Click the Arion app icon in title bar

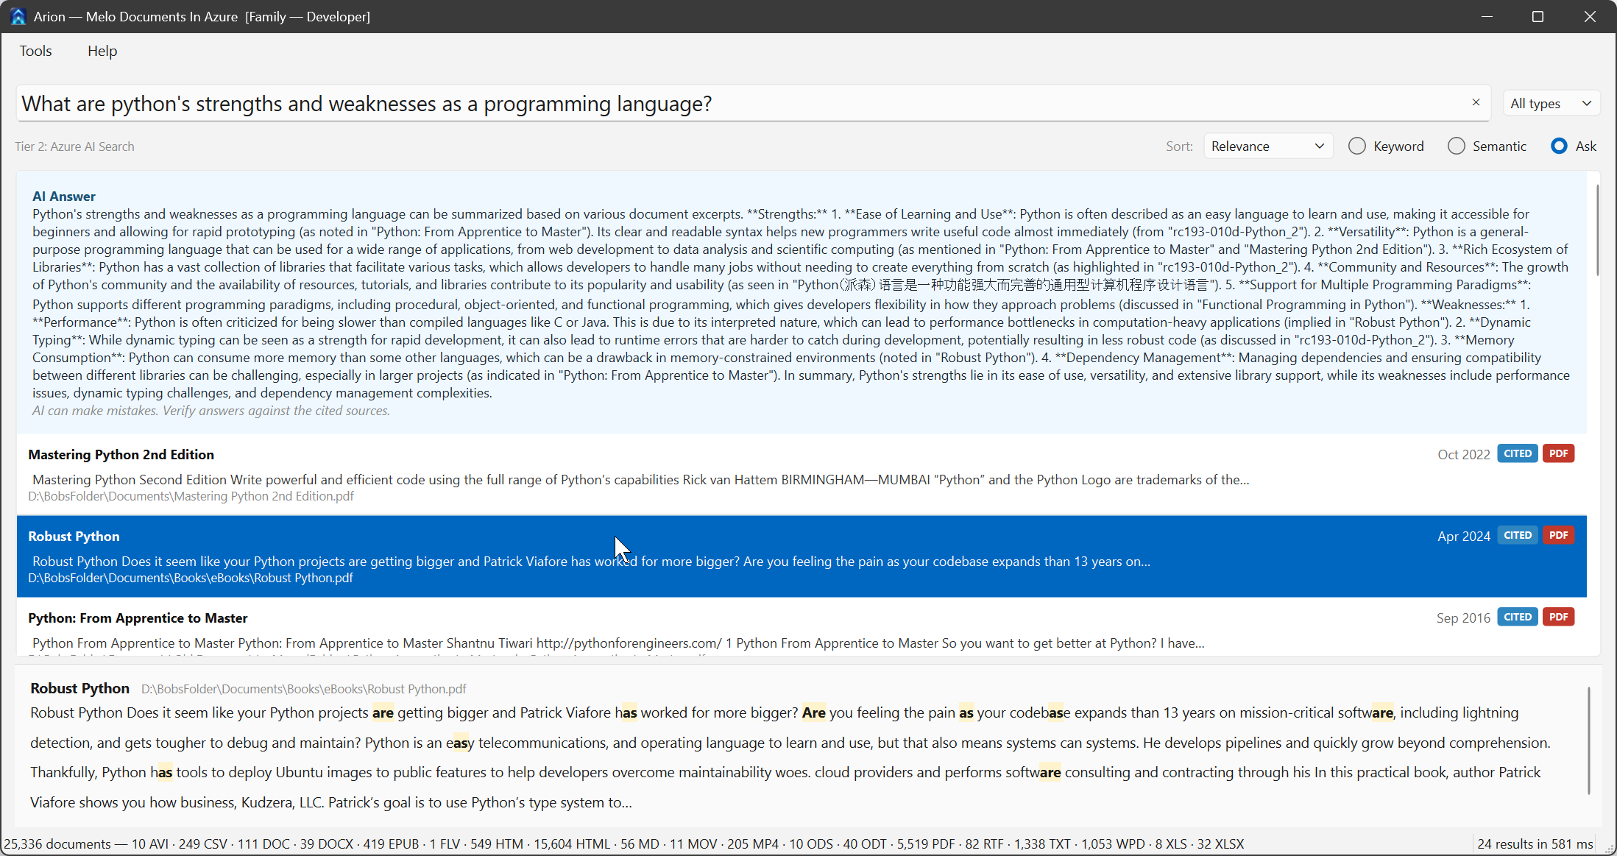[x=18, y=16]
